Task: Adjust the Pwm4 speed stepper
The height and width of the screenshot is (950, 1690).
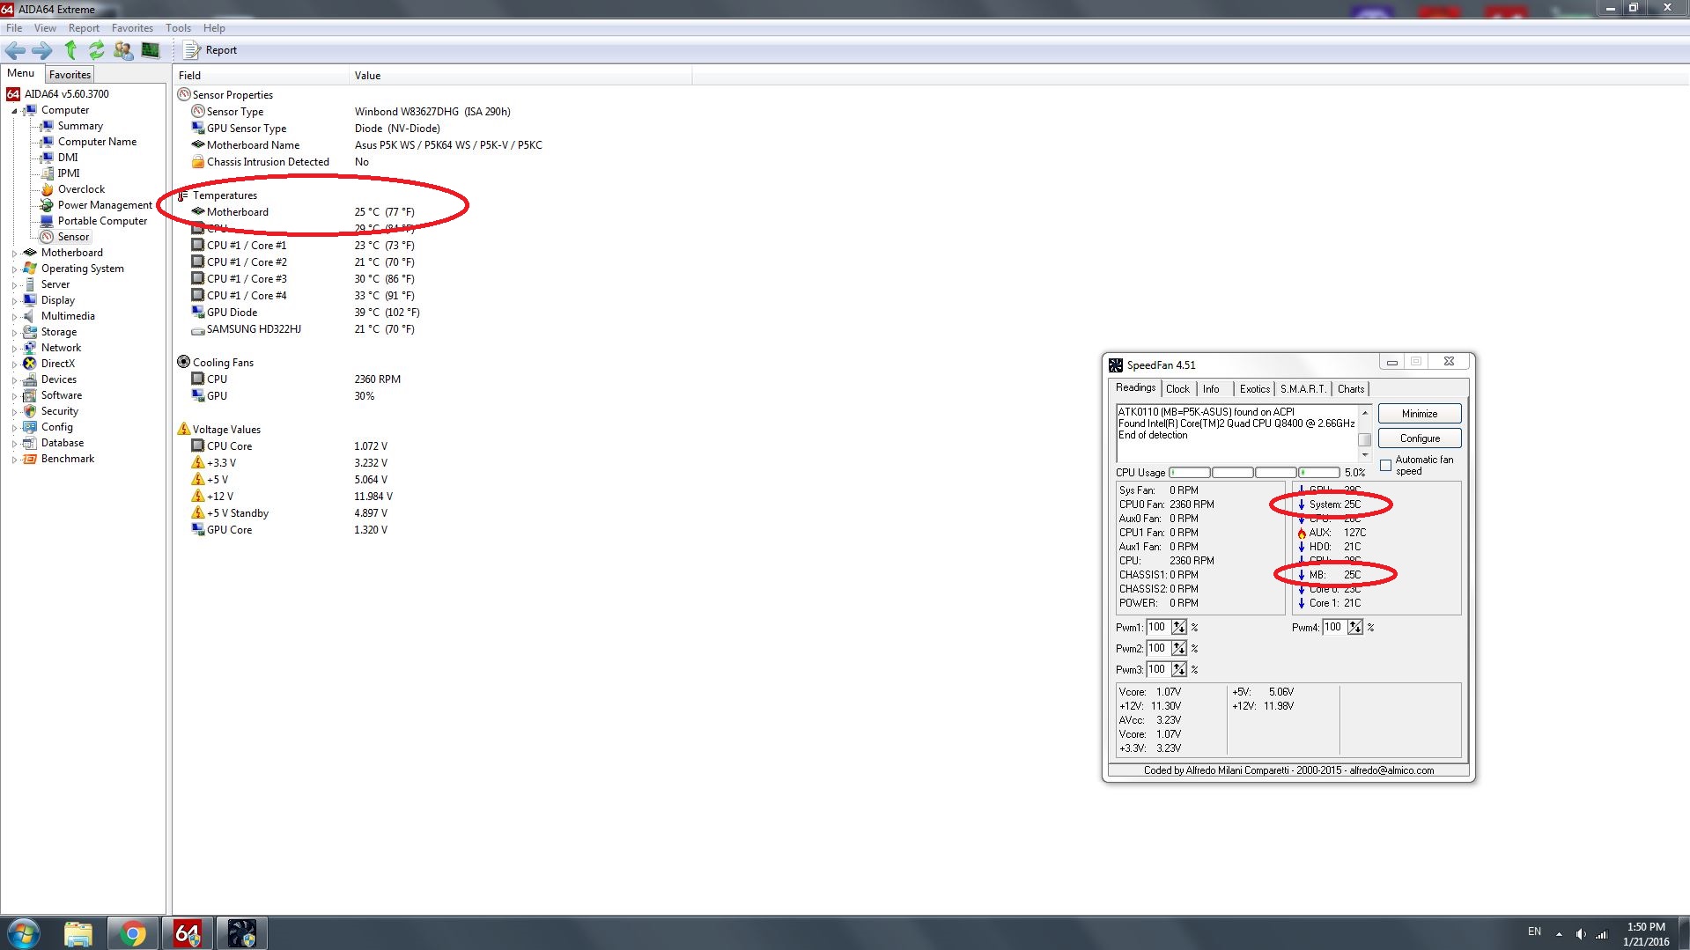Action: coord(1354,628)
